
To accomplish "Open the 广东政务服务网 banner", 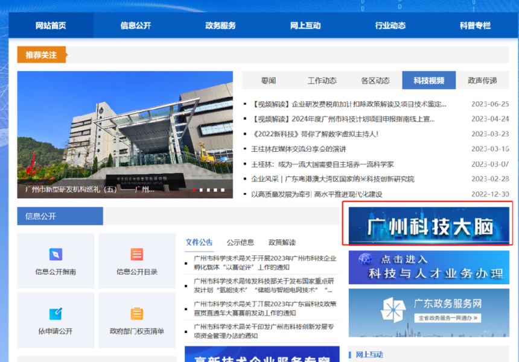I will point(429,313).
